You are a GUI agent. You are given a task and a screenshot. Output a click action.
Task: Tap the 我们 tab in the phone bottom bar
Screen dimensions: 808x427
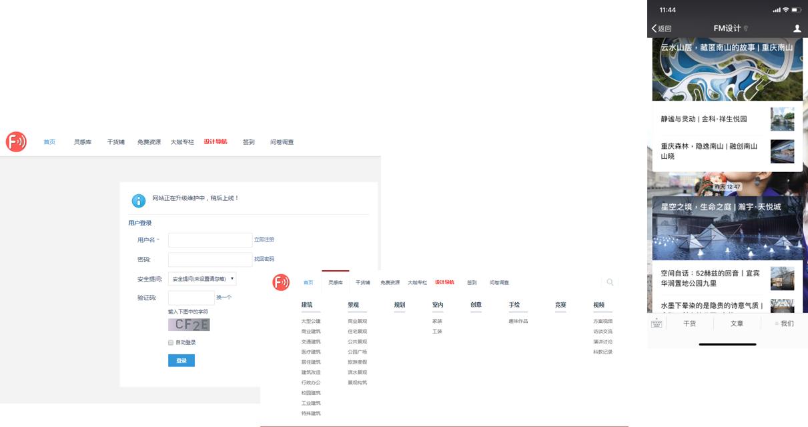tap(784, 324)
